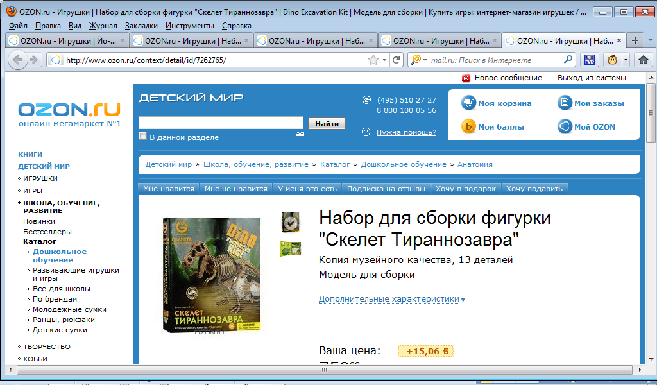Open the Вид menu

pos(75,26)
